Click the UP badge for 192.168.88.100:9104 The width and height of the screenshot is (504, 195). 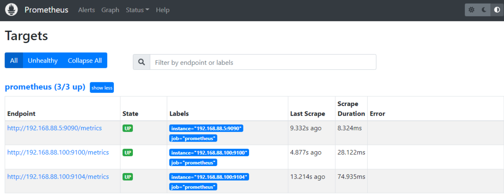[x=128, y=177]
